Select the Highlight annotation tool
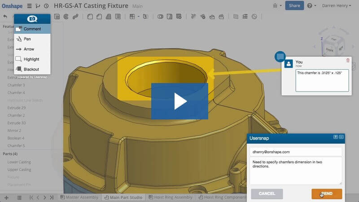359x202 pixels. [x=32, y=59]
